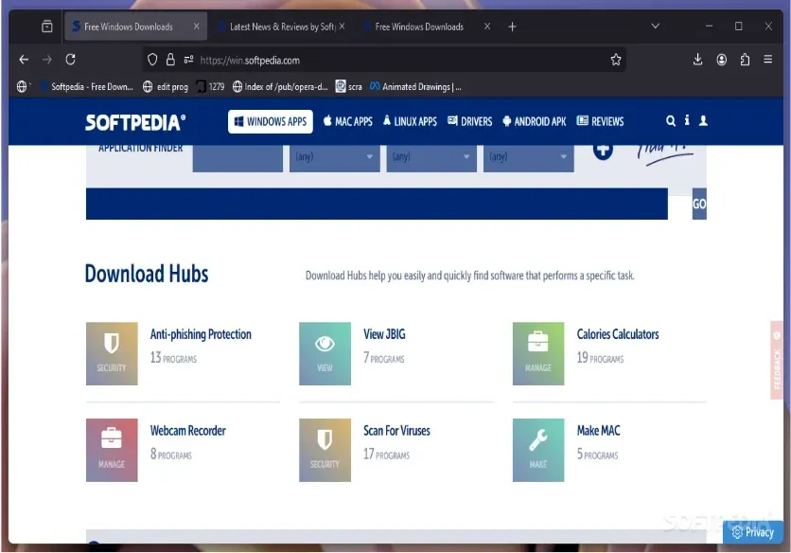The width and height of the screenshot is (791, 553).
Task: Open the Privacy settings button
Action: [752, 532]
